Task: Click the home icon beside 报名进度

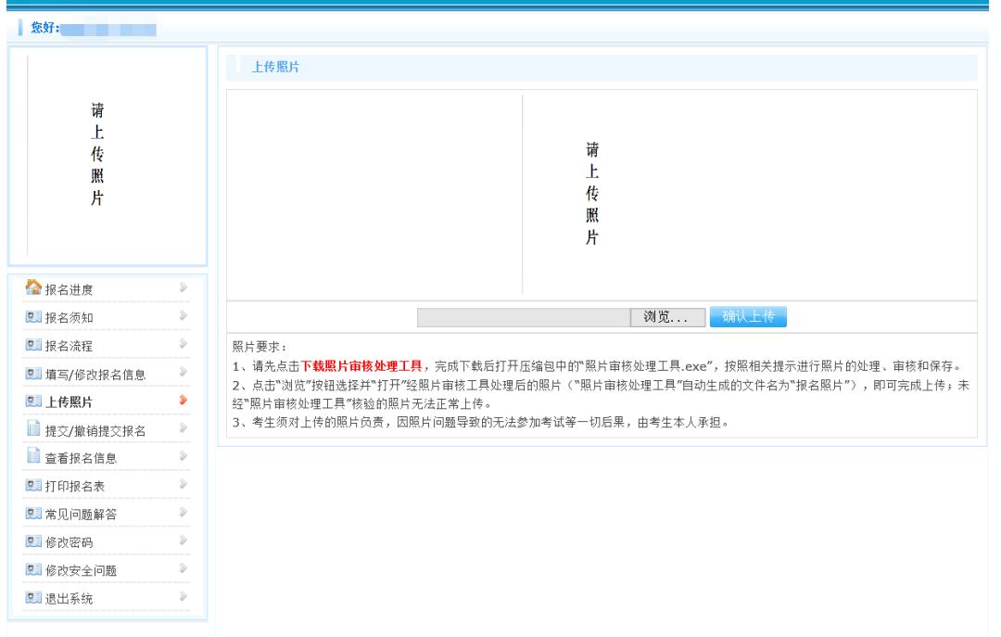Action: (x=32, y=289)
